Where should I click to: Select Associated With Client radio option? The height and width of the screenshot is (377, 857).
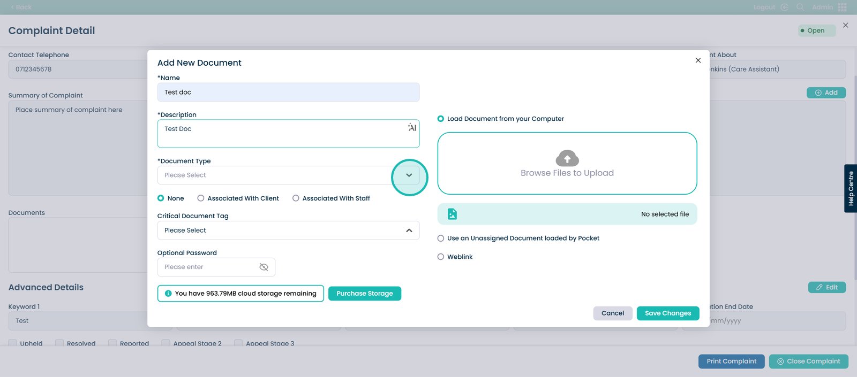pos(201,198)
